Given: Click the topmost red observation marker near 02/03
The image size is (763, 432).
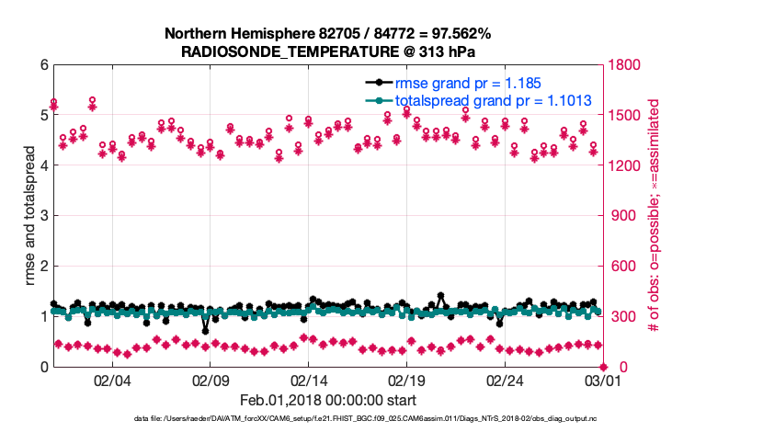Looking at the screenshot, I should click(x=93, y=100).
